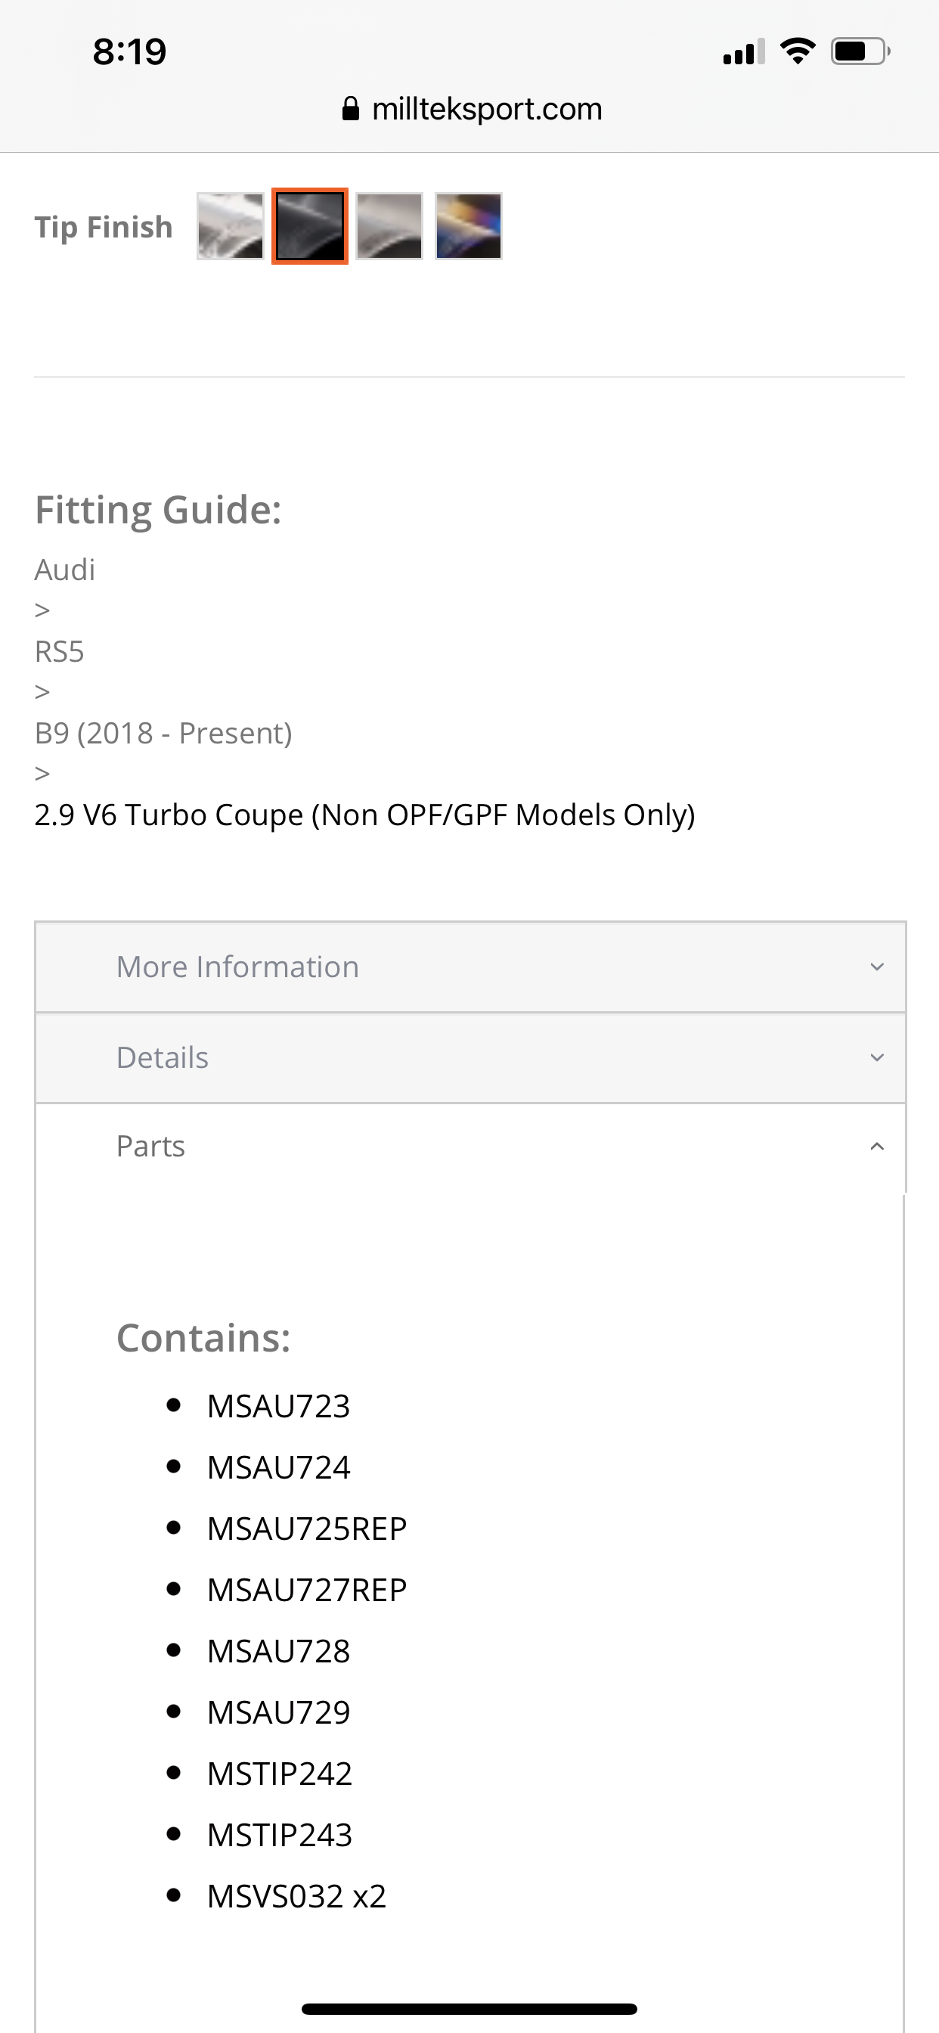
Task: Tap the 2.9 V6 Turbo Coupe text
Action: coord(364,815)
